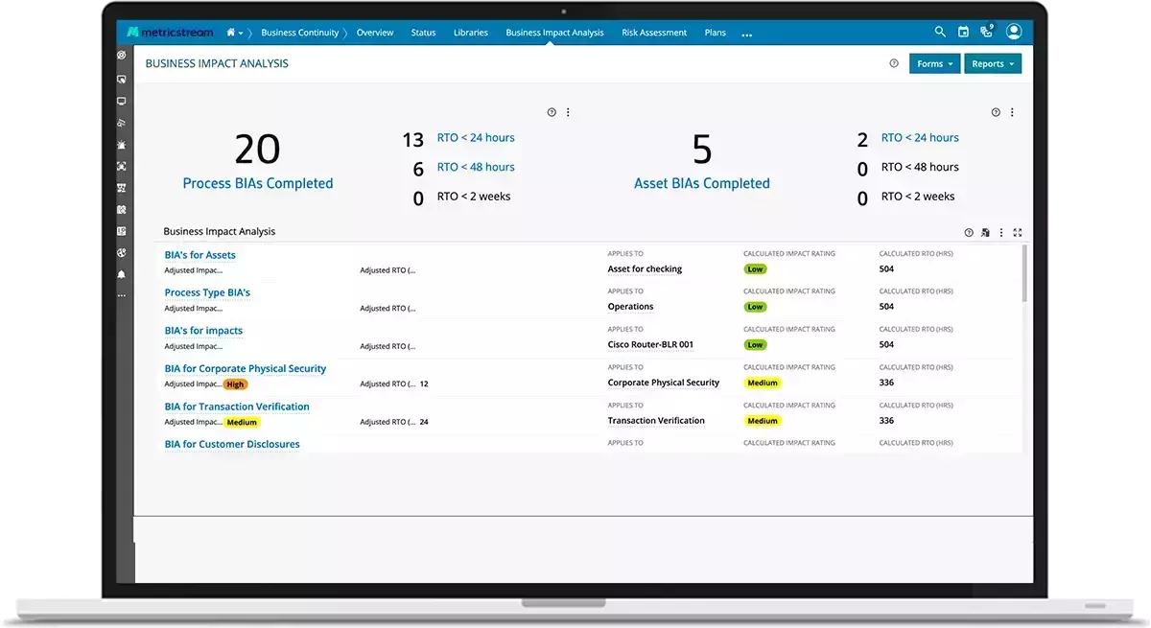The width and height of the screenshot is (1151, 628).
Task: Click the Business Continuity breadcrumb
Action: [x=299, y=33]
